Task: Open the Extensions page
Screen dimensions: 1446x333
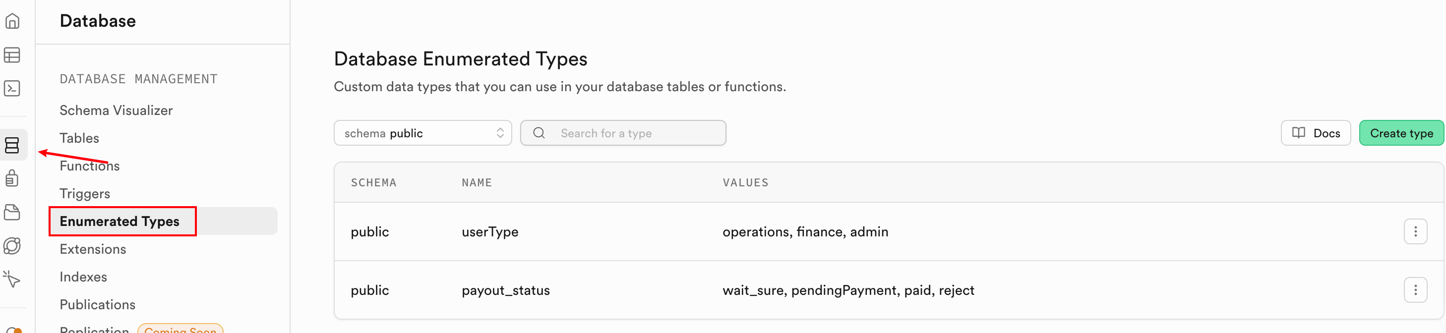Action: (93, 249)
